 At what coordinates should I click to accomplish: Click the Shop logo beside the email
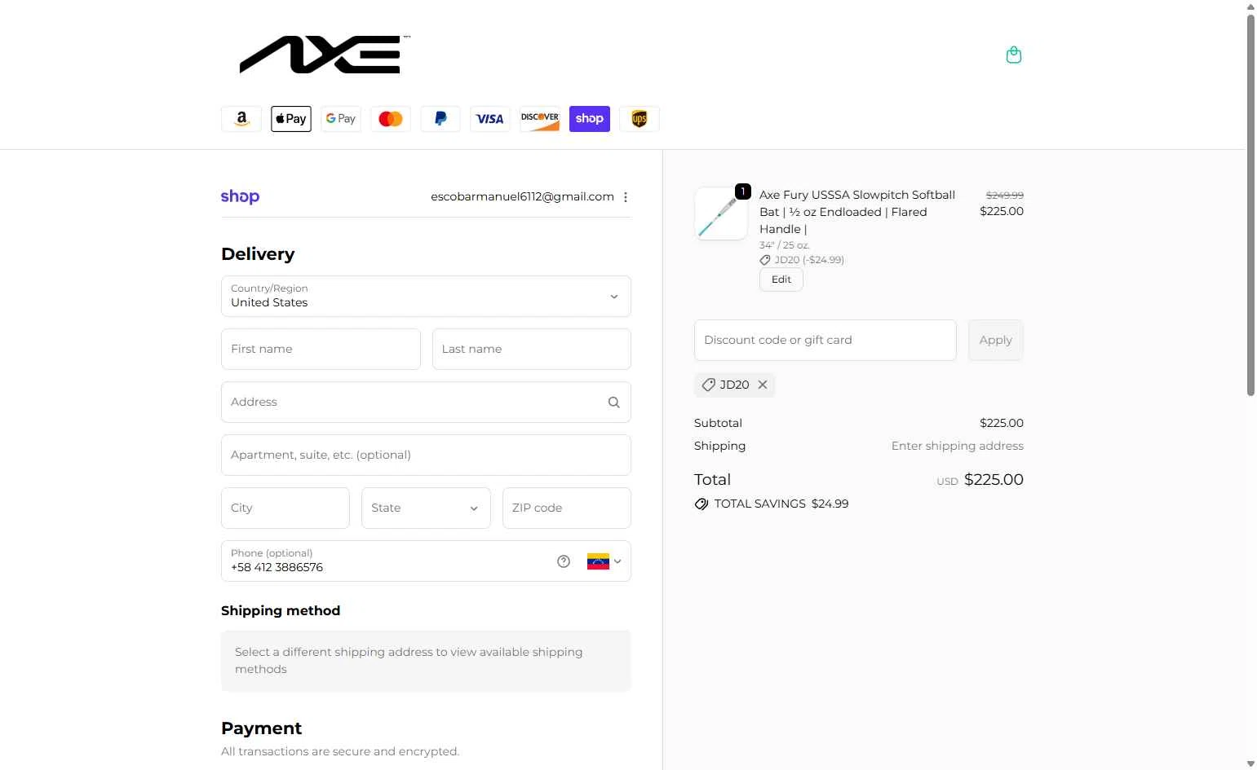tap(240, 197)
